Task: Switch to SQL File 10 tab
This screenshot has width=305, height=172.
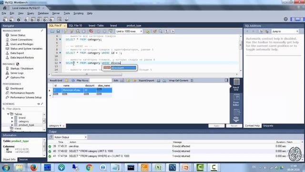Action: [75, 25]
